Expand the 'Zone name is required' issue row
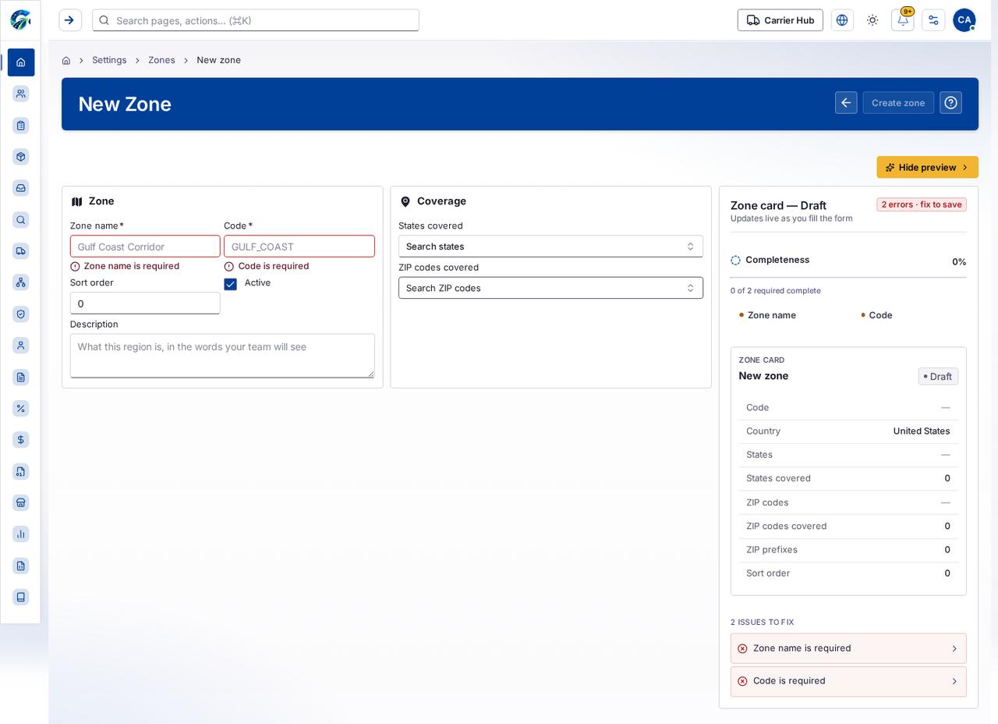Screen dimensions: 998x724 pos(848,648)
